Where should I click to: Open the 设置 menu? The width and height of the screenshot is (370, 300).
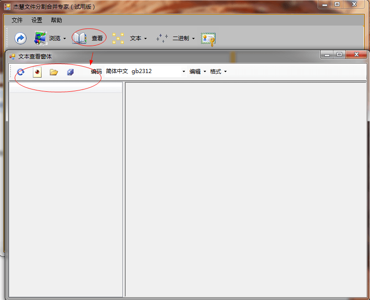click(37, 20)
